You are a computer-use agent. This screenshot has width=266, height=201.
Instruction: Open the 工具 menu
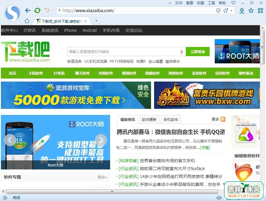211,3
